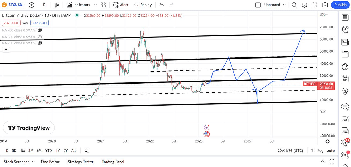Show the MA 300 indicator via eye icon
The height and width of the screenshot is (167, 351).
40,37
